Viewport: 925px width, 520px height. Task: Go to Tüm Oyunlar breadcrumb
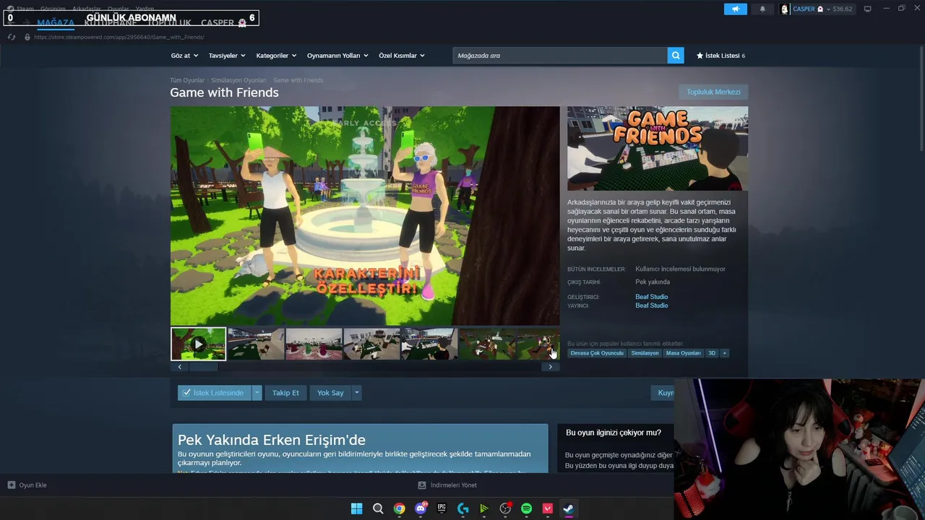click(x=187, y=80)
